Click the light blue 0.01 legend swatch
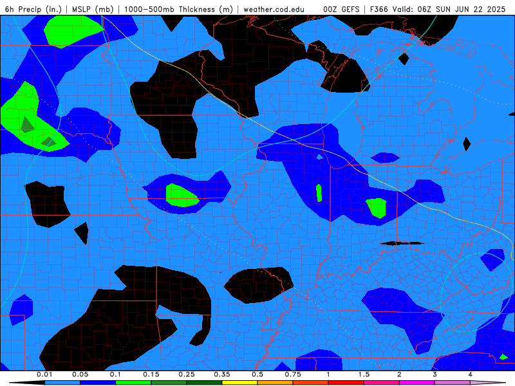This screenshot has width=515, height=386. click(x=62, y=383)
